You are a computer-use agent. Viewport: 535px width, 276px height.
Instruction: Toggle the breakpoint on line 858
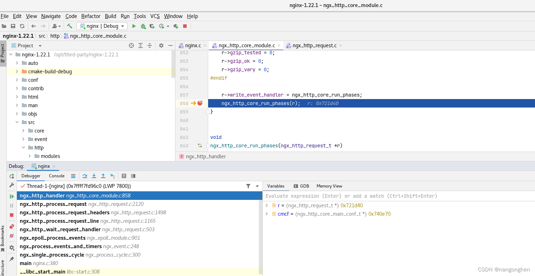click(x=200, y=103)
